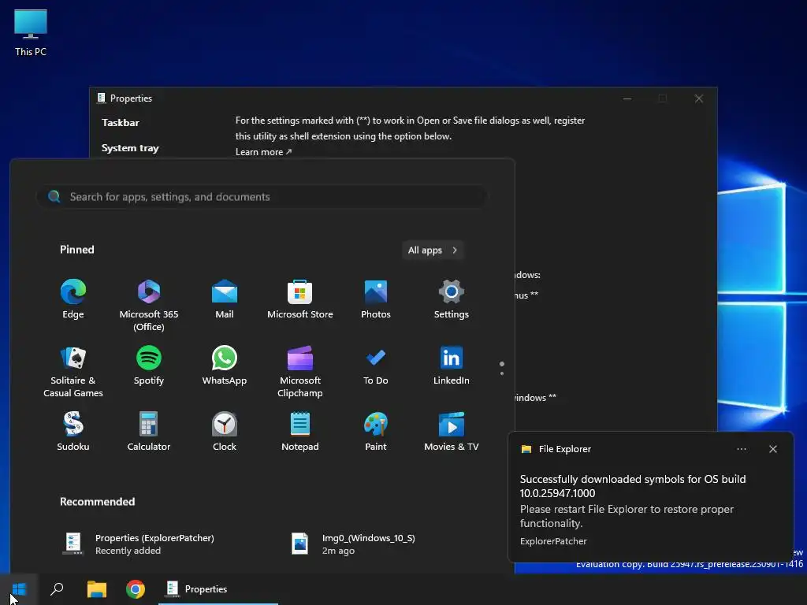
Task: Open the Calculator app
Action: [149, 432]
